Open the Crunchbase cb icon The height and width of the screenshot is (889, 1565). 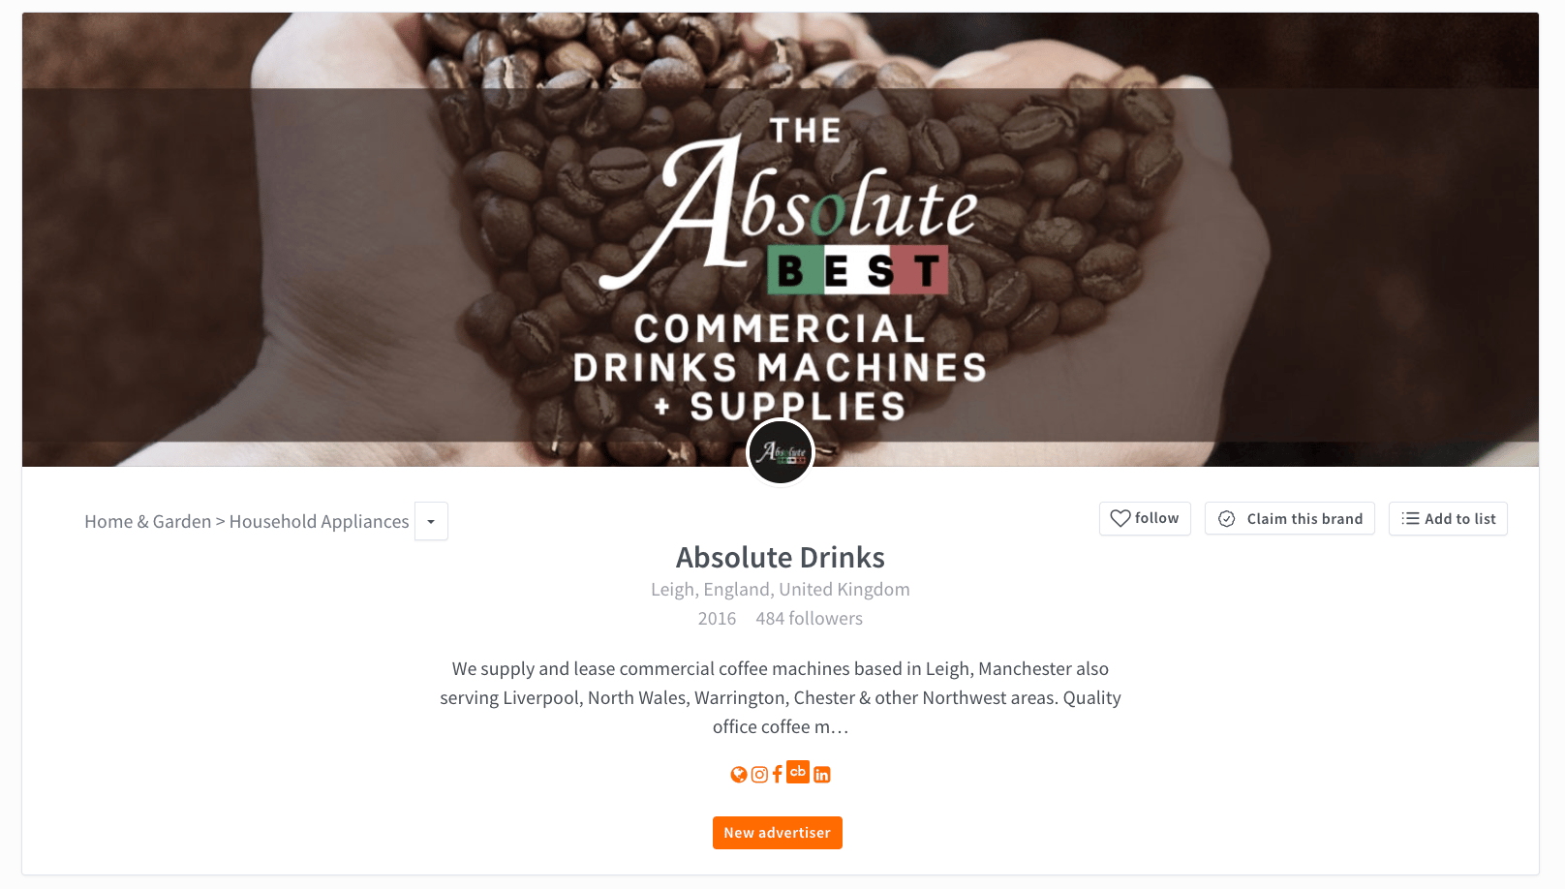pos(798,772)
